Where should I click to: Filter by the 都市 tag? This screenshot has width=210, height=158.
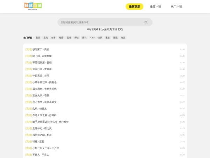click(54, 37)
